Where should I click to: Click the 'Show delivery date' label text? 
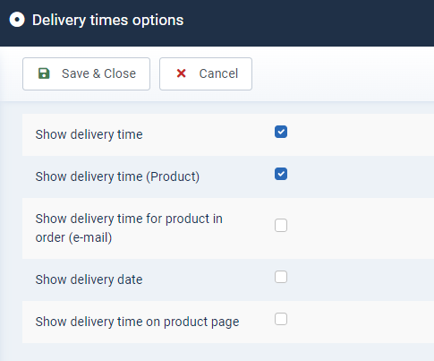[89, 279]
